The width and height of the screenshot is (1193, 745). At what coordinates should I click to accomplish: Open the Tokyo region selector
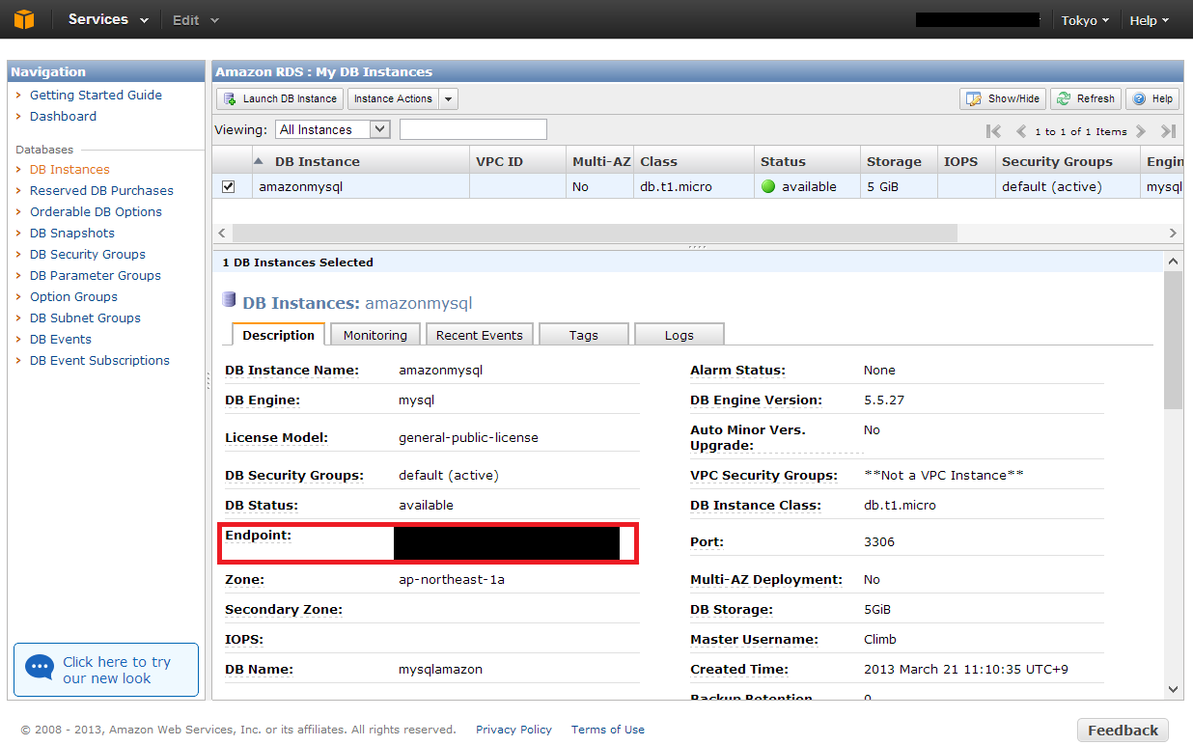pos(1085,19)
